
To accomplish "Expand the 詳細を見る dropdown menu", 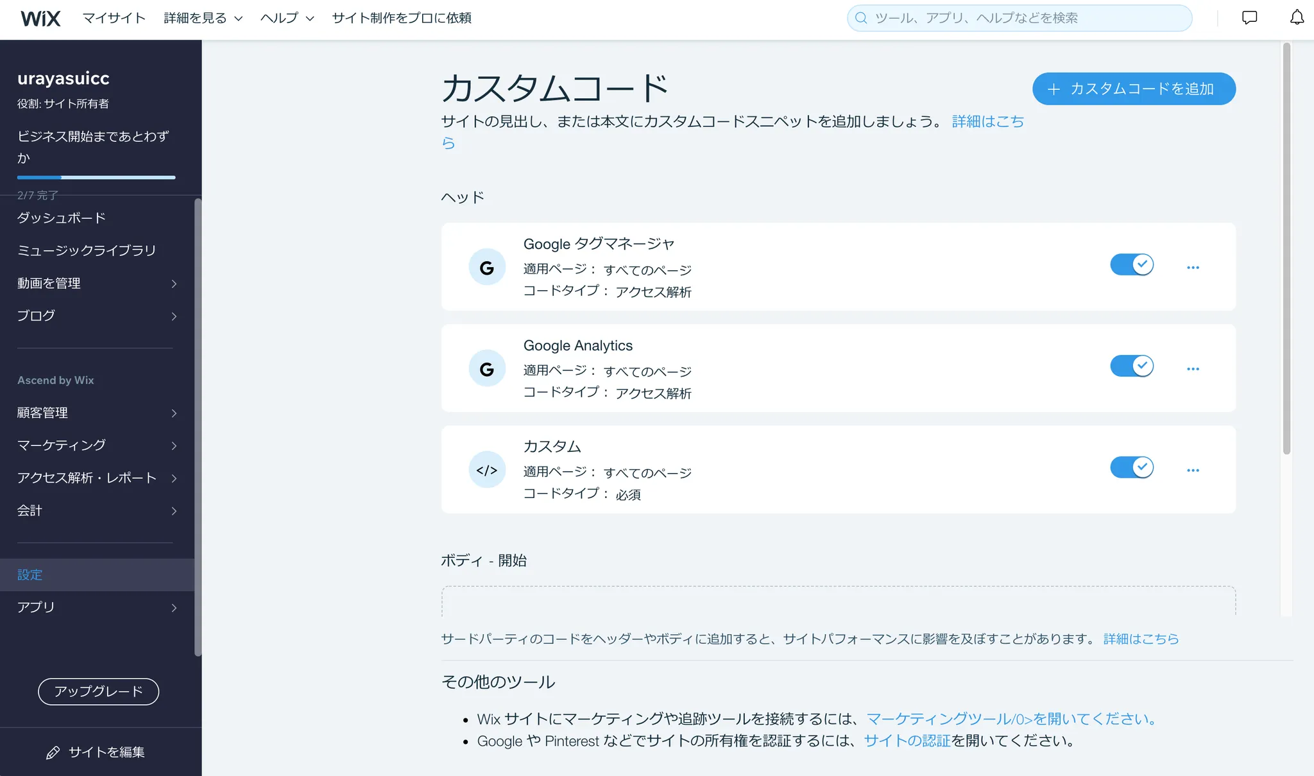I will (x=203, y=18).
